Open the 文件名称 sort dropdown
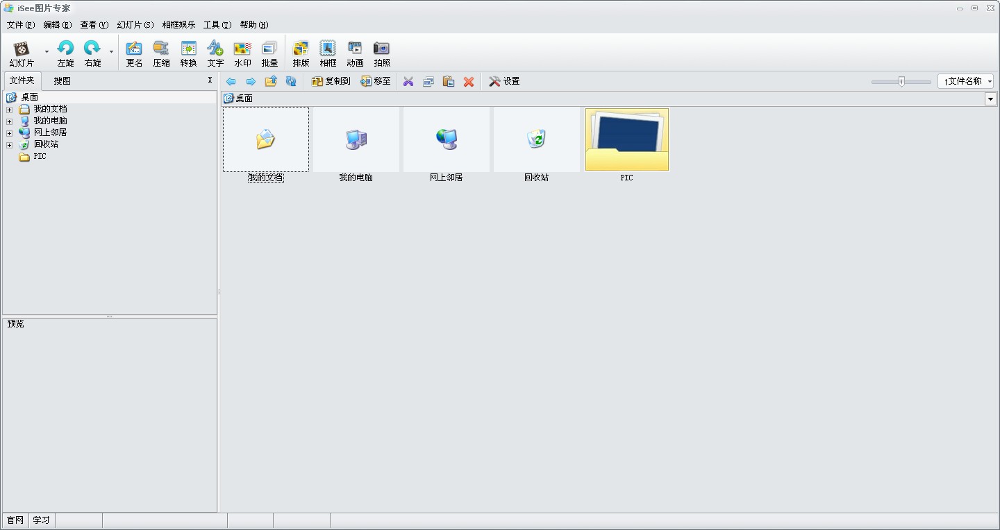This screenshot has width=1000, height=530. pos(965,81)
